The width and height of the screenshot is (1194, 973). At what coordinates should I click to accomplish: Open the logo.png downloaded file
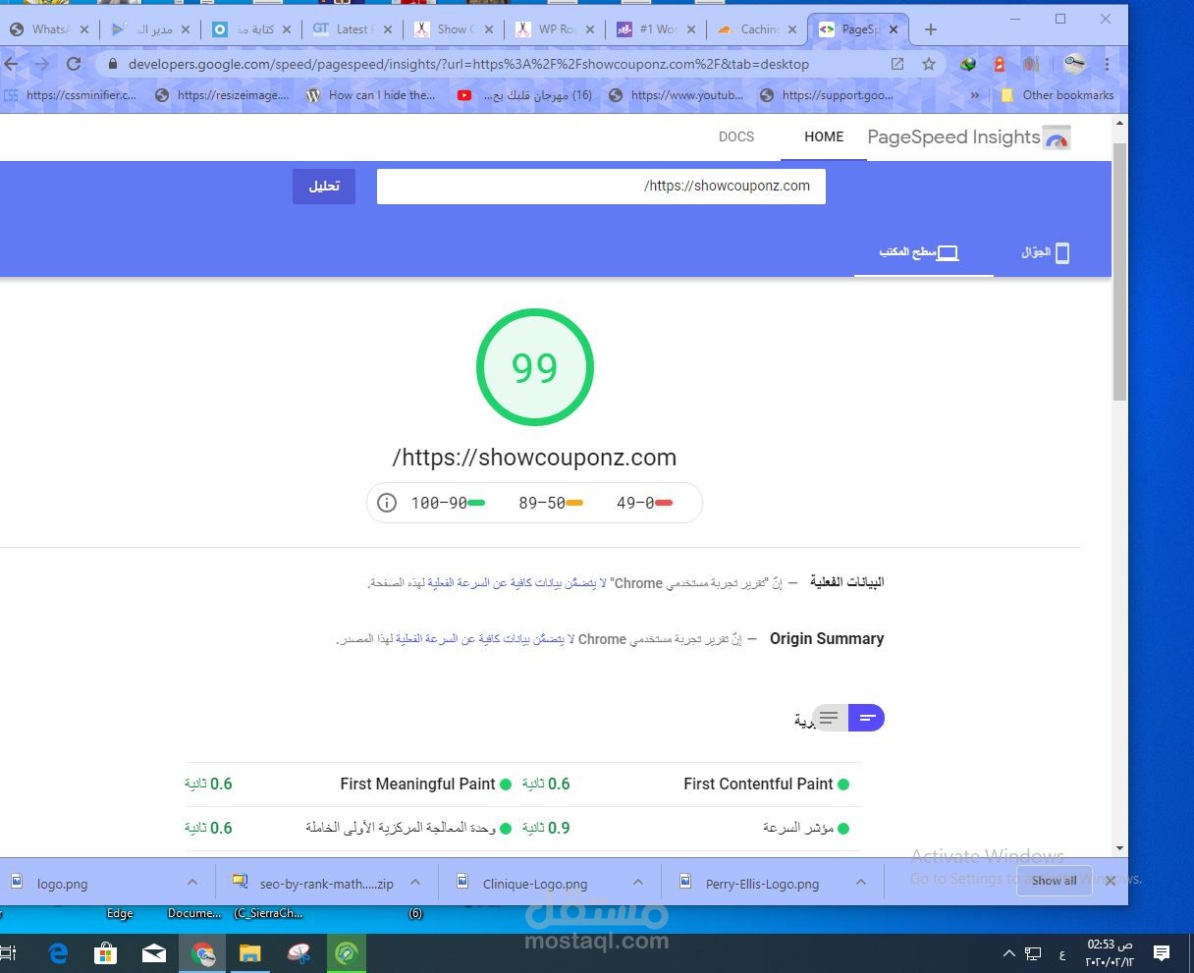click(62, 884)
